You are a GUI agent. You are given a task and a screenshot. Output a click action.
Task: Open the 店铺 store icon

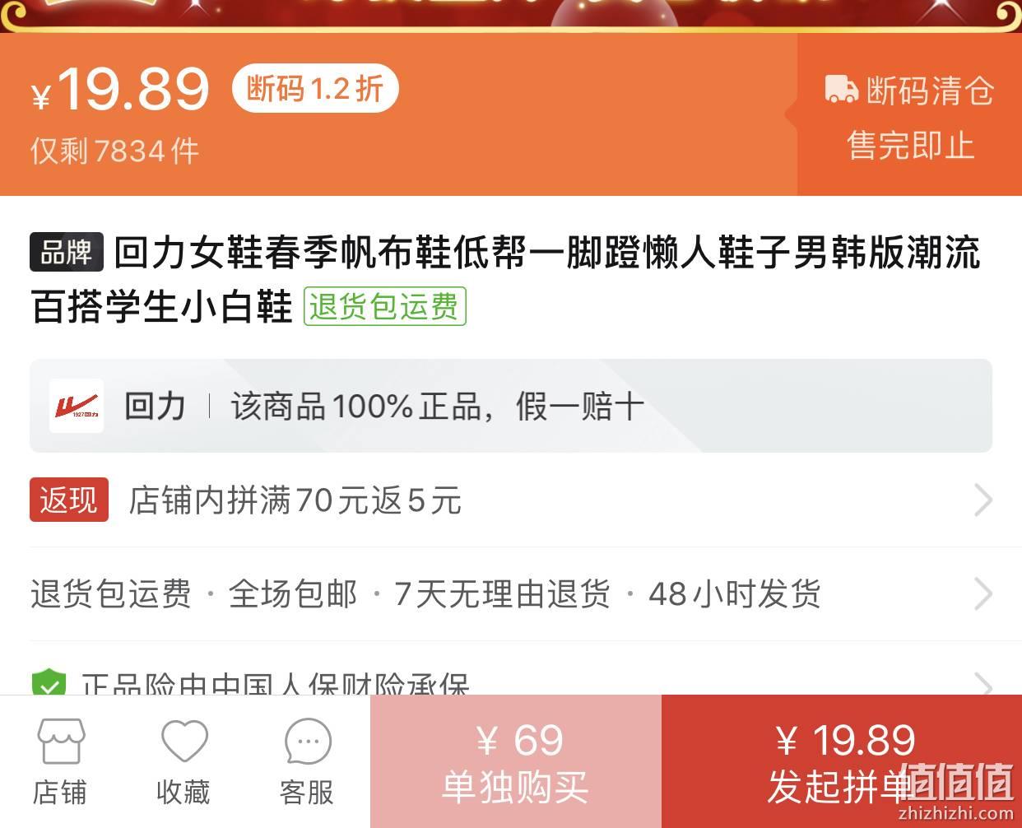click(60, 741)
